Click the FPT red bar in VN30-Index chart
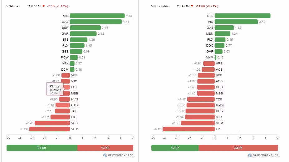 pyautogui.click(x=189, y=129)
